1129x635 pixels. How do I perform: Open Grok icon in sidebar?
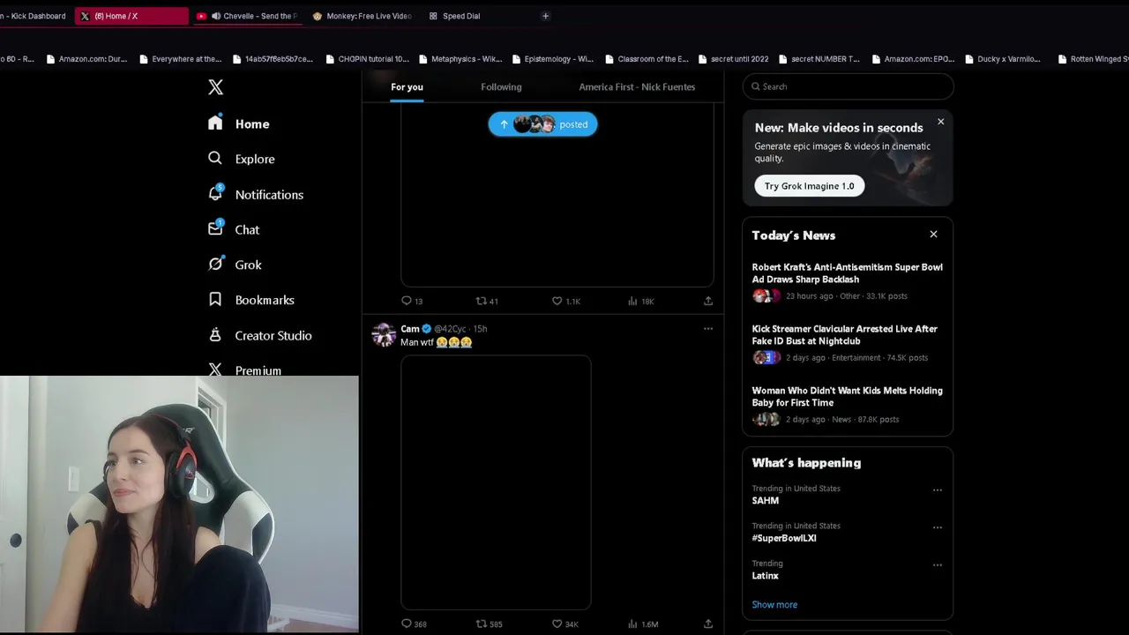[x=215, y=264]
